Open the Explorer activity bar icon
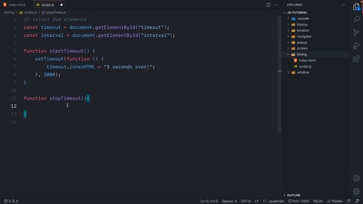The height and width of the screenshot is (204, 363). [x=356, y=6]
